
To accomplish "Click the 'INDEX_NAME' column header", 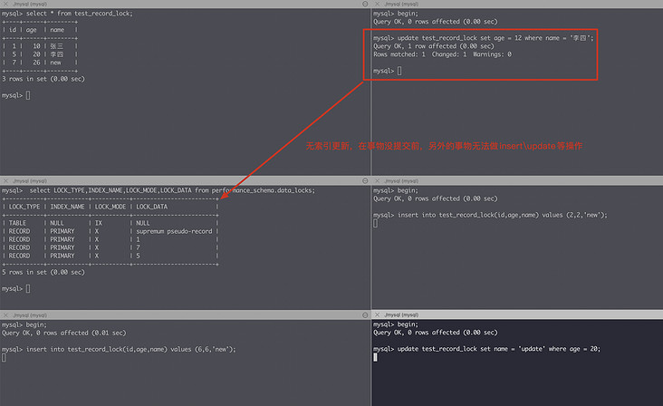I will pyautogui.click(x=67, y=207).
